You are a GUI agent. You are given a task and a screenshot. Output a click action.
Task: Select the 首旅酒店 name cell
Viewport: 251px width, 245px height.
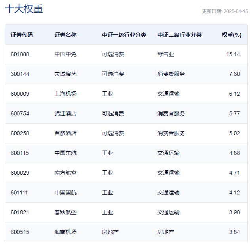[x=65, y=133]
